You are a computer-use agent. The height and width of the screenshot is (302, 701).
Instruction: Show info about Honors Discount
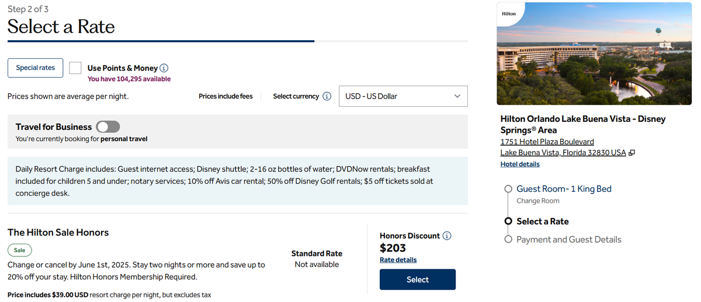click(447, 236)
